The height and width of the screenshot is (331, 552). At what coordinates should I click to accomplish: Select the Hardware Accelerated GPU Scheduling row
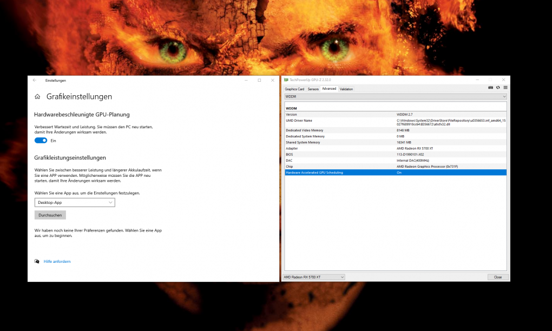(x=396, y=173)
